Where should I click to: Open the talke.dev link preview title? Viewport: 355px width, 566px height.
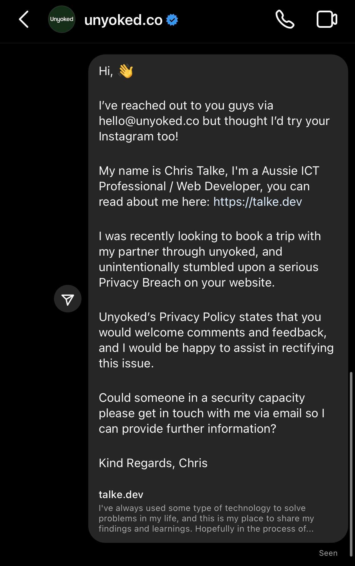point(121,494)
